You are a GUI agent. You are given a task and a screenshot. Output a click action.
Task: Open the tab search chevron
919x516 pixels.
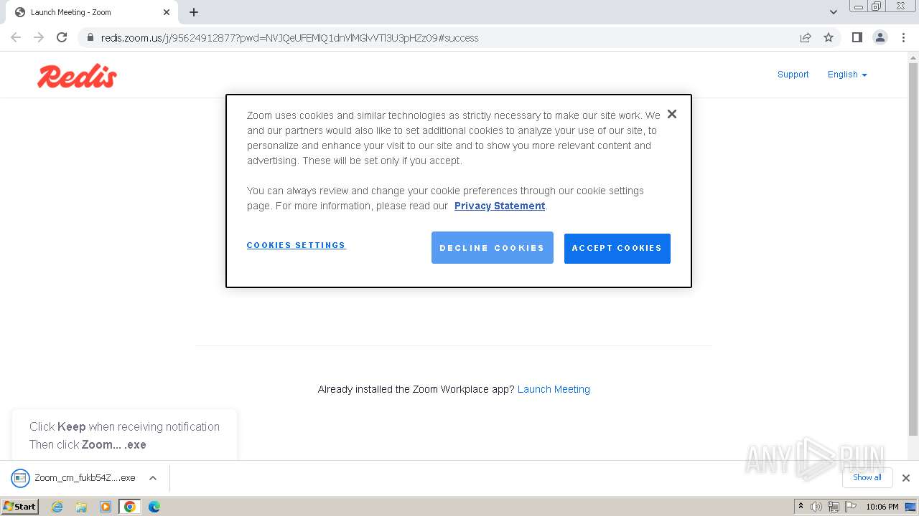pyautogui.click(x=834, y=12)
